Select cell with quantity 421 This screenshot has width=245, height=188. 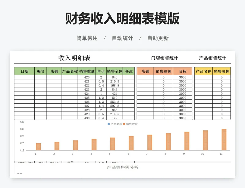click(87, 81)
